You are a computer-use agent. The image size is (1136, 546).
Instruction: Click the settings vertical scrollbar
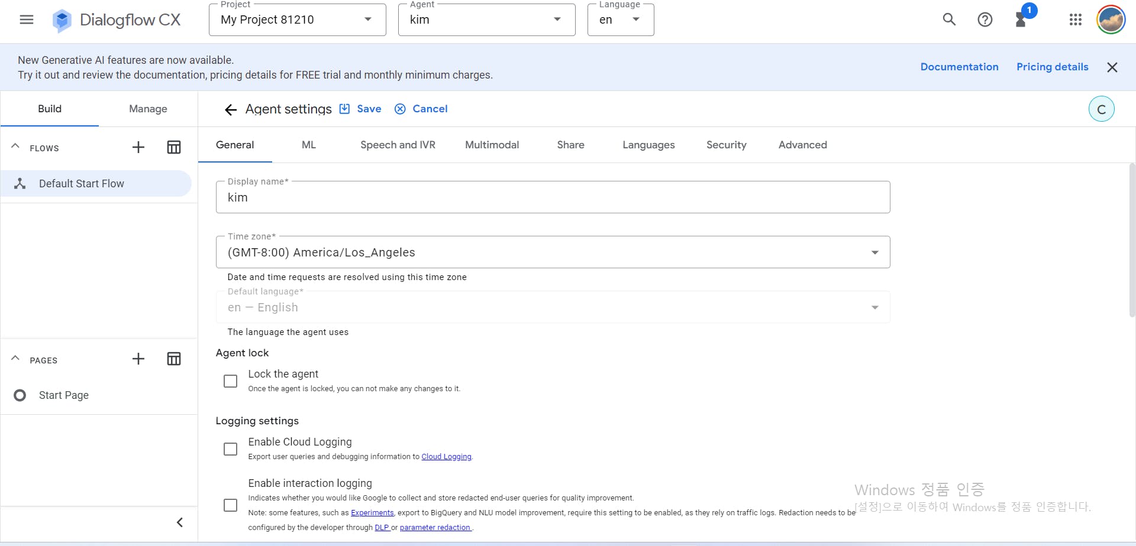[1132, 241]
